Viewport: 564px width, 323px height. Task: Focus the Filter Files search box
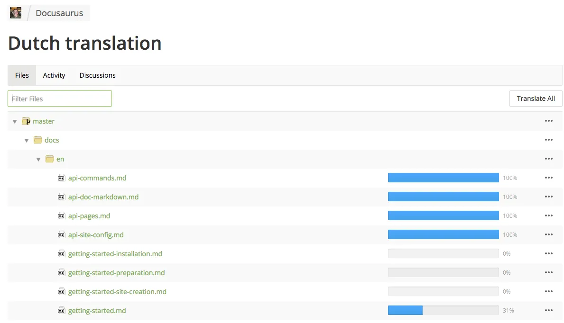click(x=60, y=99)
